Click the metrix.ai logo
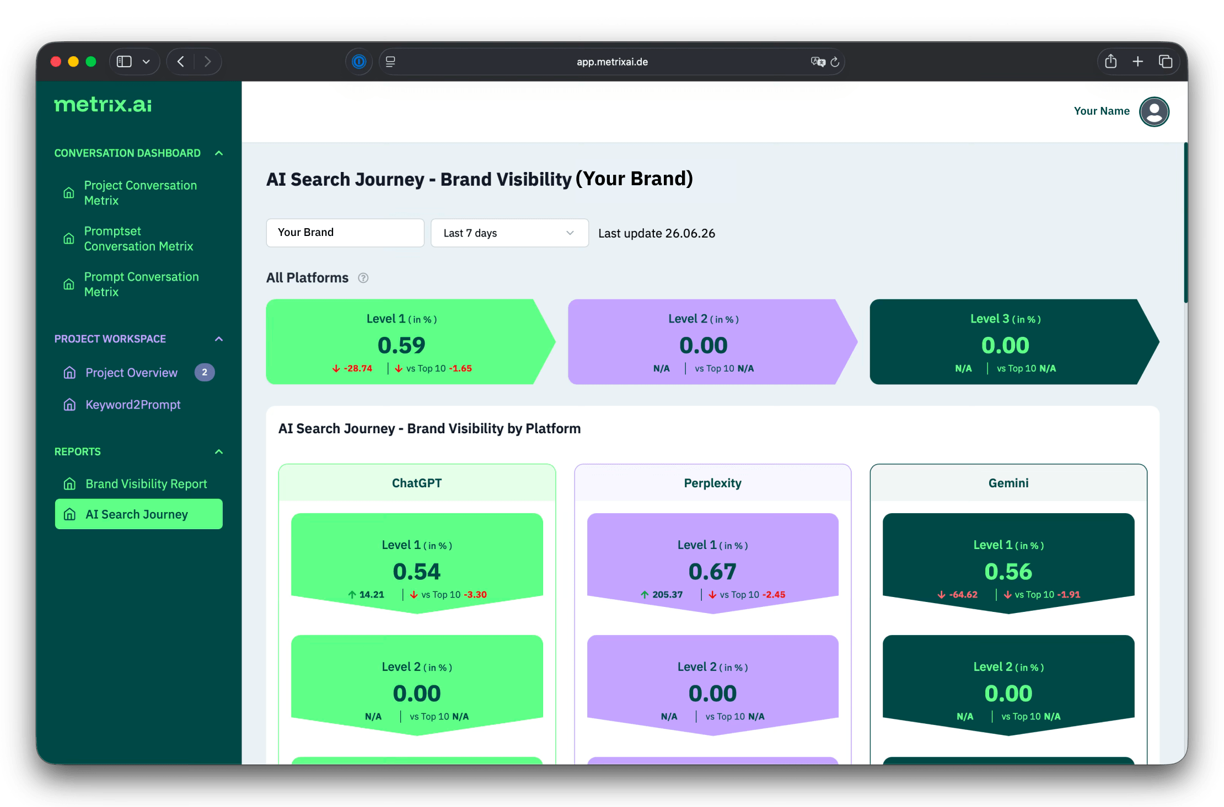Image resolution: width=1224 pixels, height=807 pixels. click(103, 105)
